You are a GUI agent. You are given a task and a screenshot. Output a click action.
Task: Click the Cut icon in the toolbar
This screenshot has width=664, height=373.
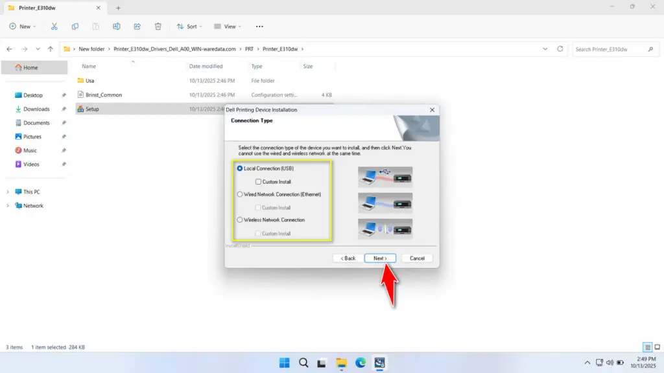tap(54, 27)
